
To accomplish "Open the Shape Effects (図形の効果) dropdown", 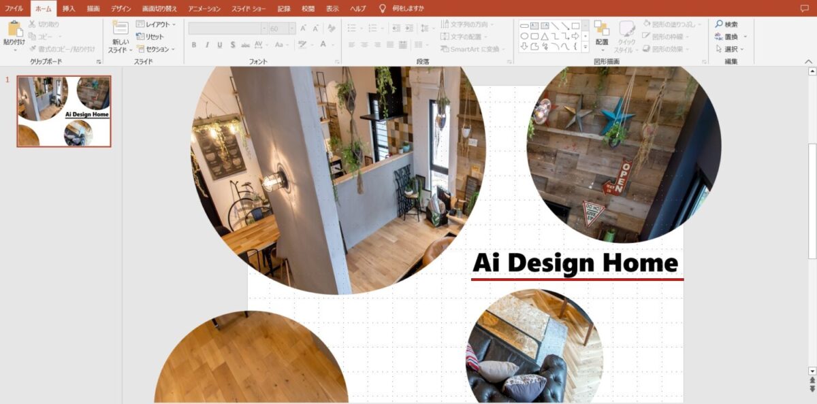I will click(667, 49).
